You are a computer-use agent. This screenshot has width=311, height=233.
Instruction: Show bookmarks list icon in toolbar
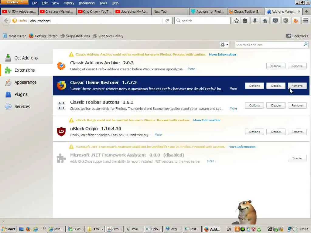(x=245, y=21)
